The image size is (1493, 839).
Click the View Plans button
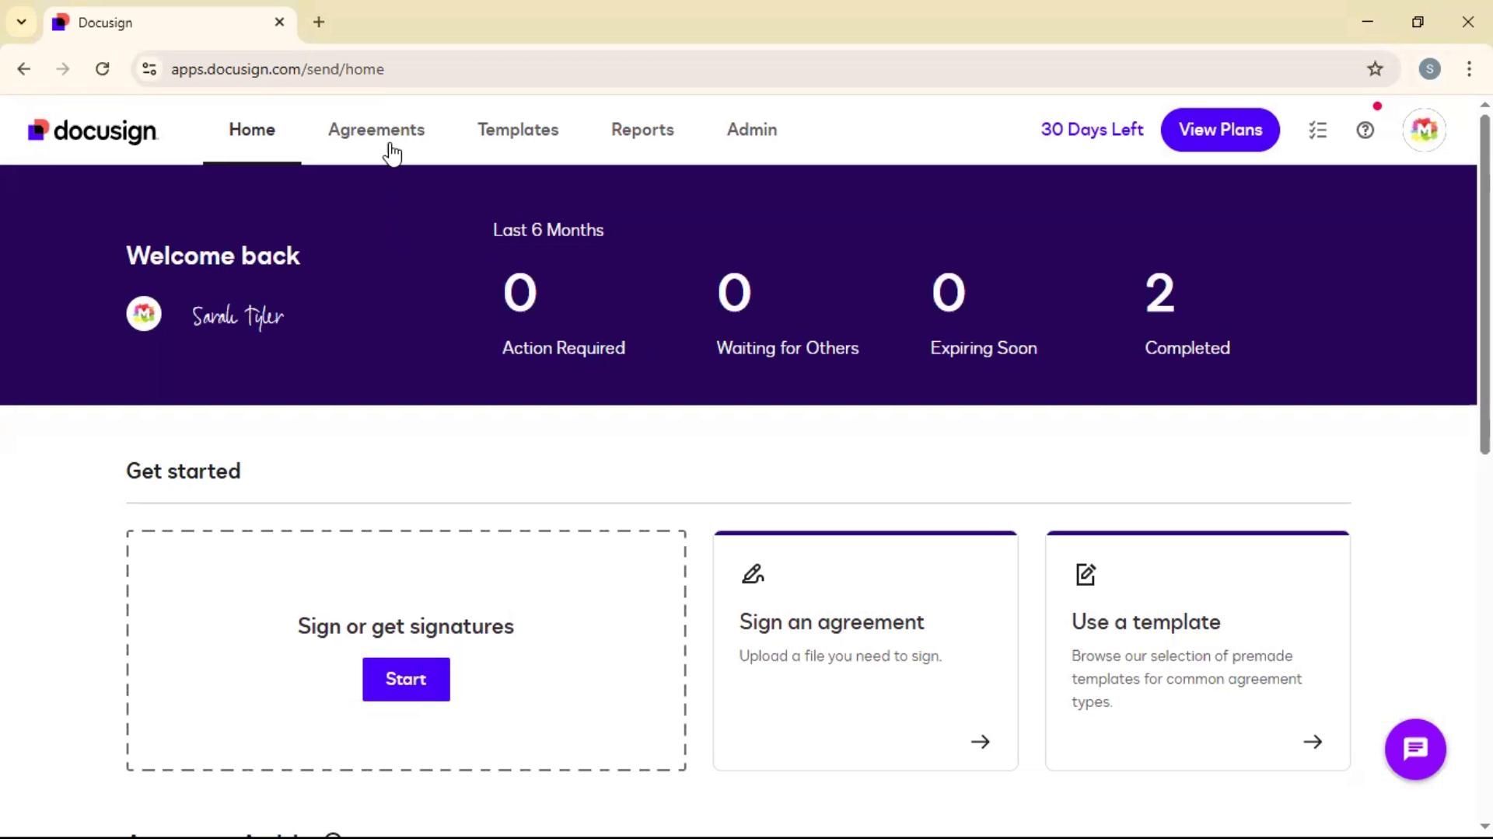coord(1219,130)
